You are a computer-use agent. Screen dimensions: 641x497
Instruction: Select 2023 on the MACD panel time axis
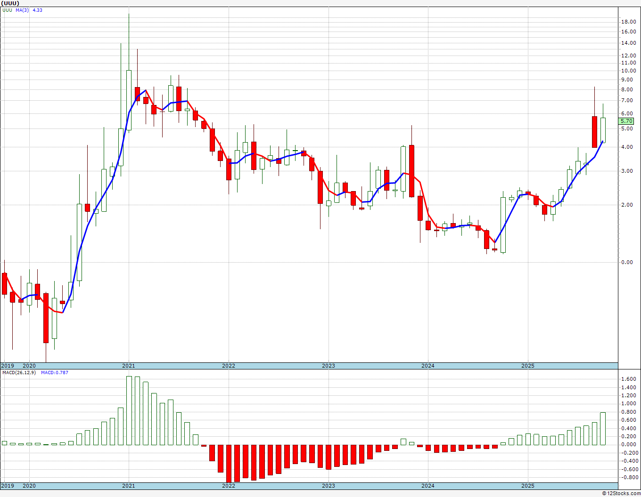click(329, 486)
